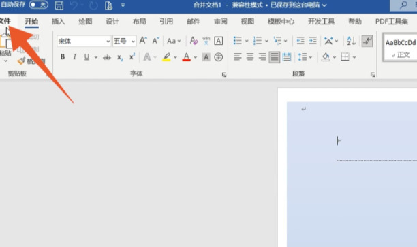The height and width of the screenshot is (247, 417).
Task: Click the Decrease Font Size icon
Action: (155, 41)
